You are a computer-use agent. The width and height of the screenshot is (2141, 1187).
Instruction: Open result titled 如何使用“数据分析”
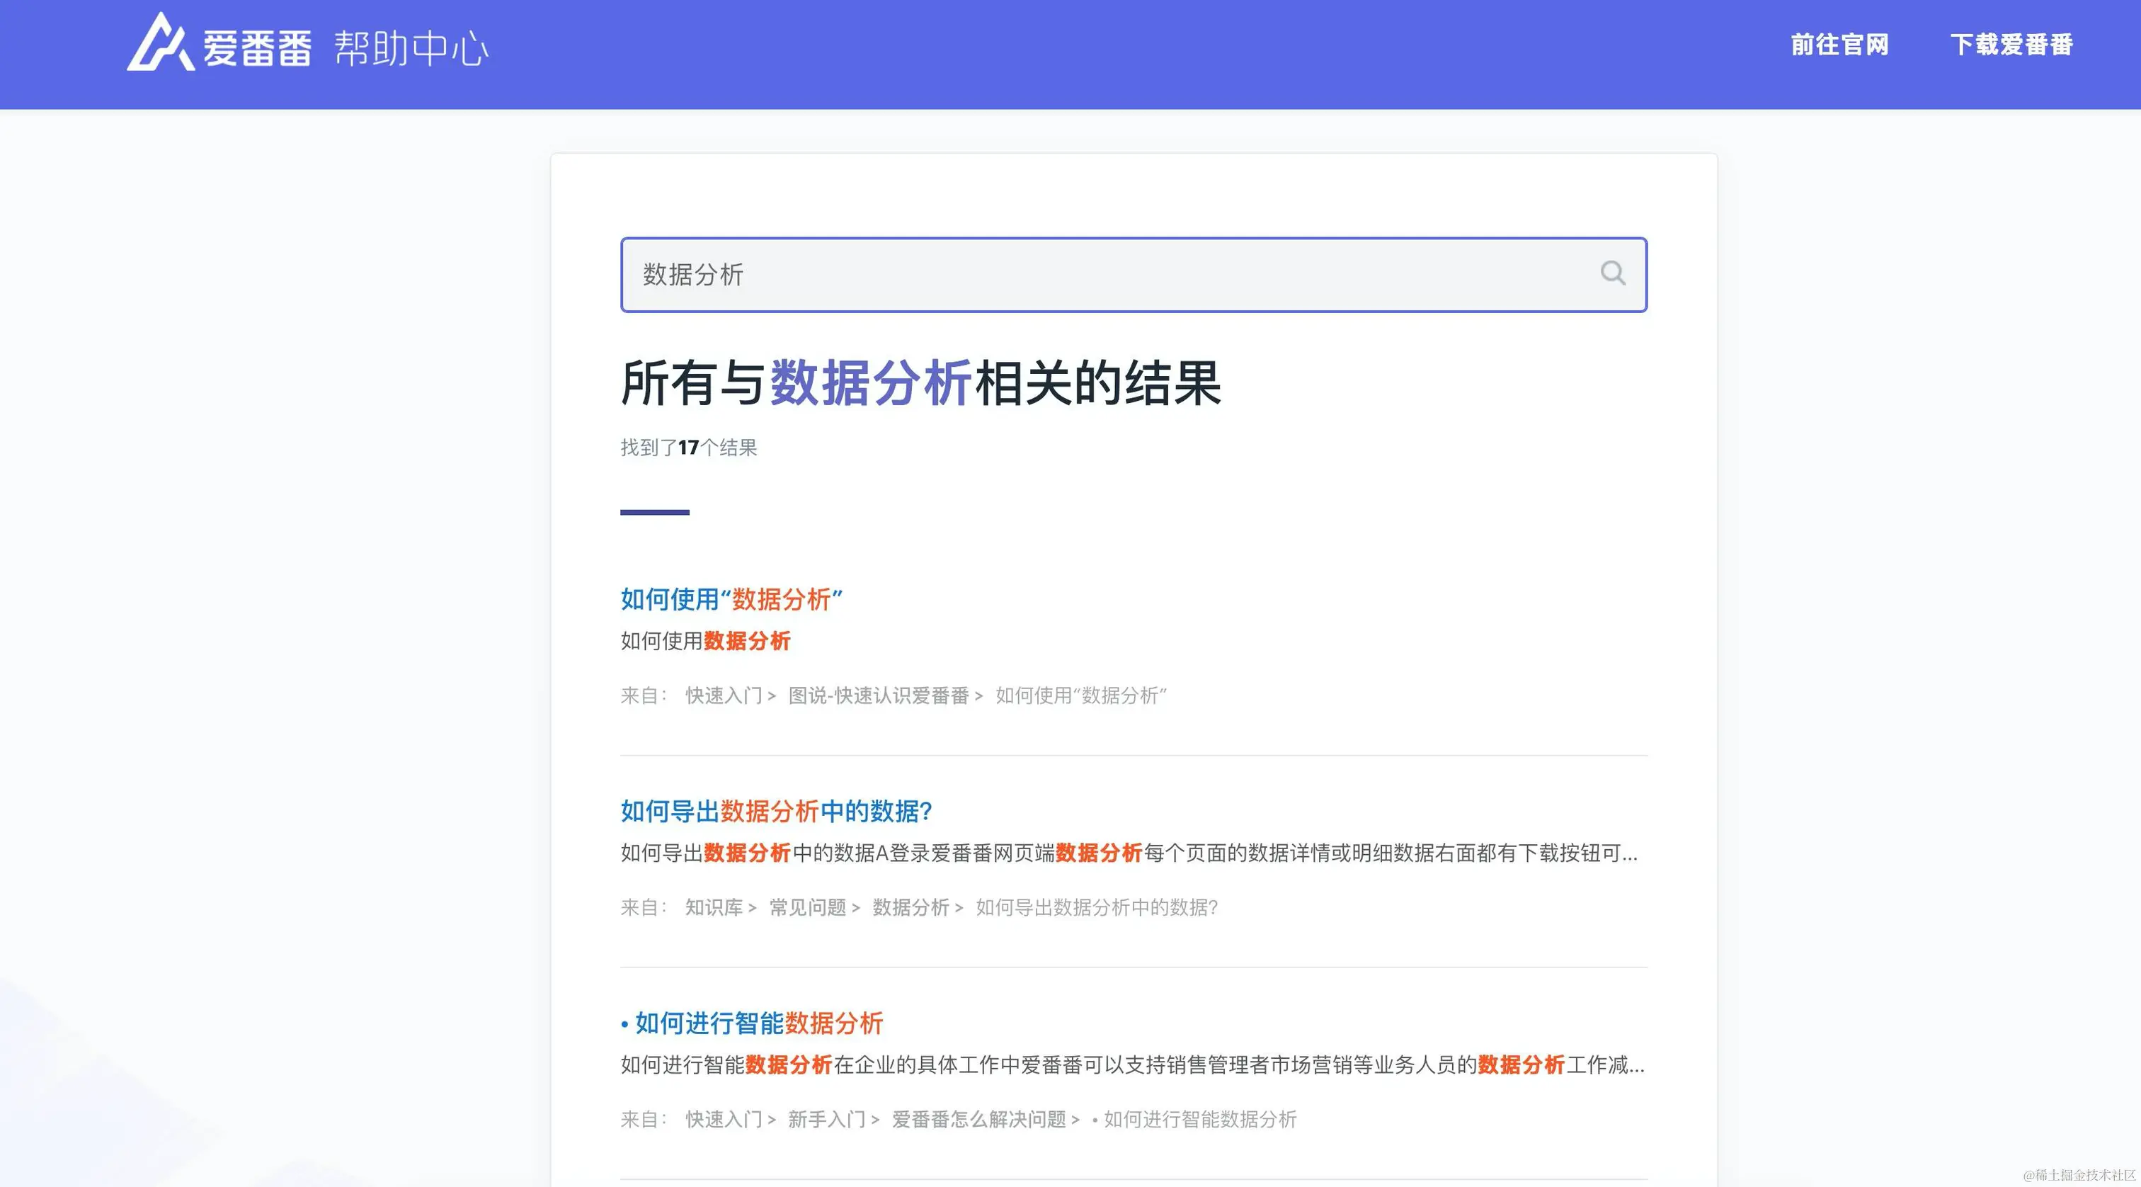click(x=731, y=599)
